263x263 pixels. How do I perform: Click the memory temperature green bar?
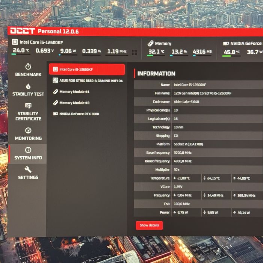click(x=150, y=56)
